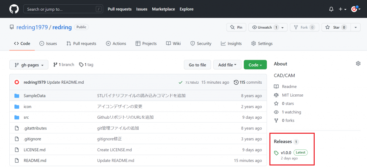The image size is (367, 167).
Task: View the 1 branch link
Action: tap(64, 64)
